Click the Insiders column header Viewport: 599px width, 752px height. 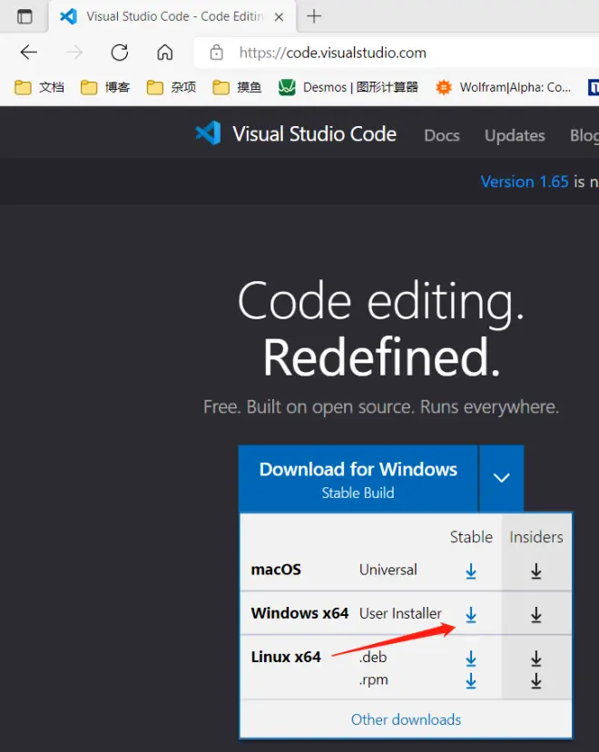click(536, 537)
